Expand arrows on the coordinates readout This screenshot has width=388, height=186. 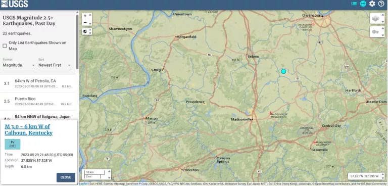pyautogui.click(x=383, y=176)
